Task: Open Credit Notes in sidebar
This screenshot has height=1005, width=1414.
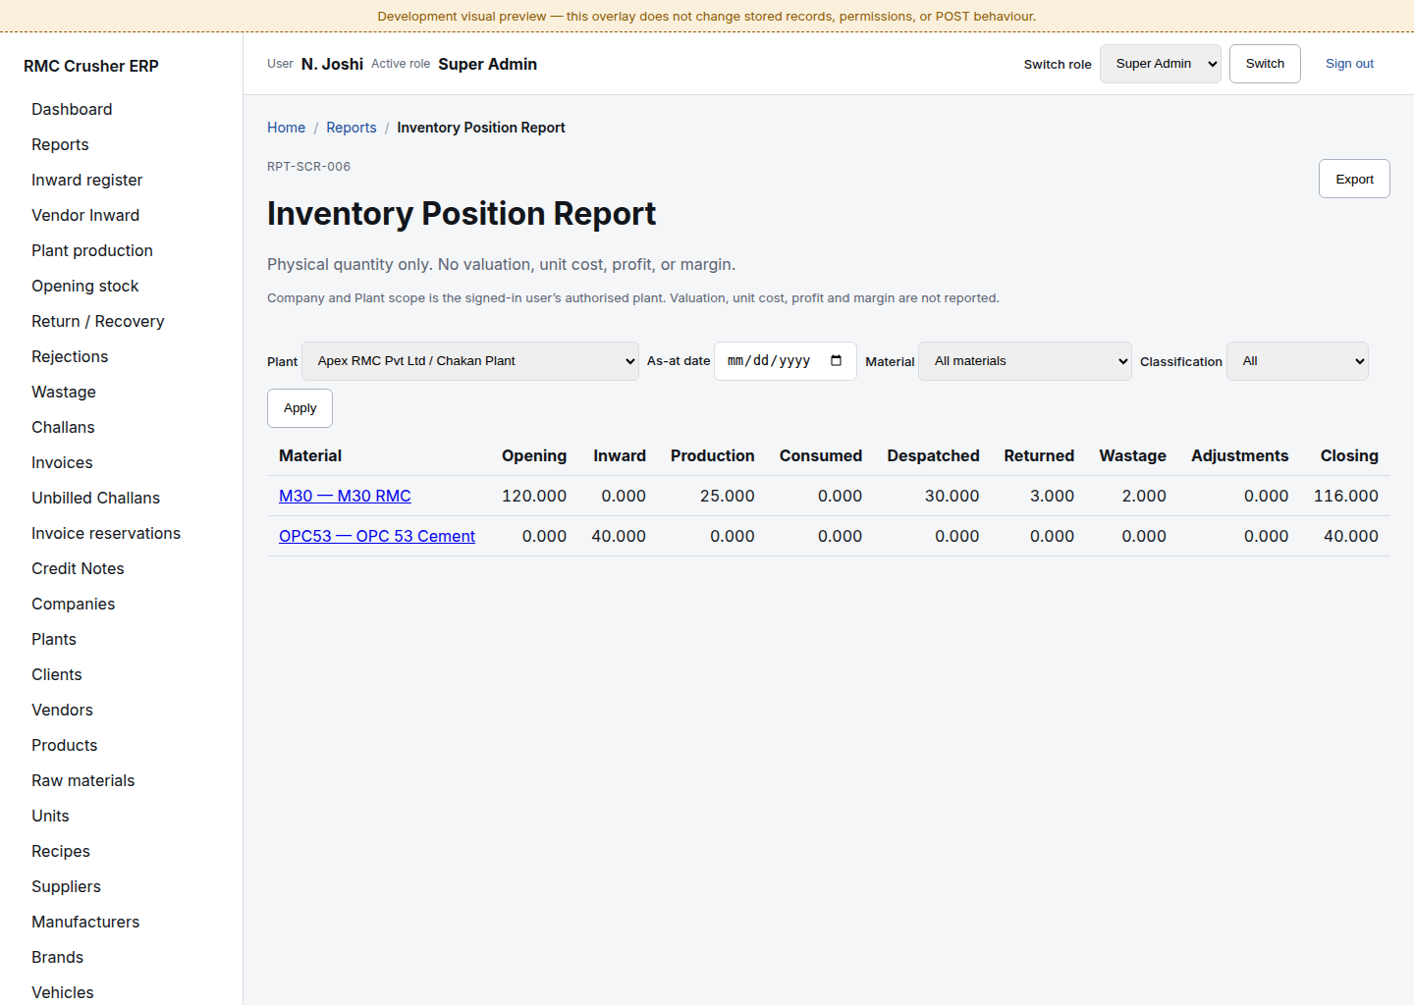Action: coord(78,568)
